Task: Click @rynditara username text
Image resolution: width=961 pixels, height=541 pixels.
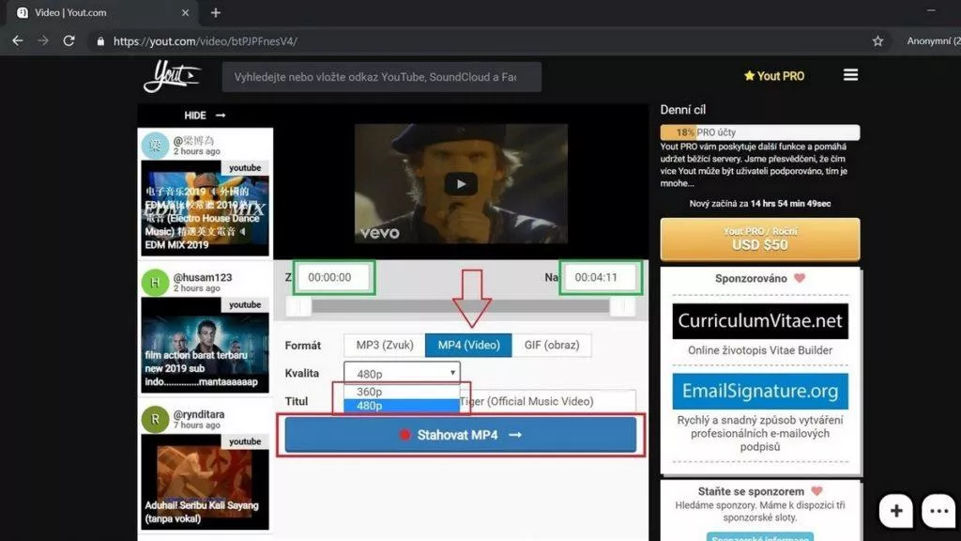Action: (x=199, y=414)
